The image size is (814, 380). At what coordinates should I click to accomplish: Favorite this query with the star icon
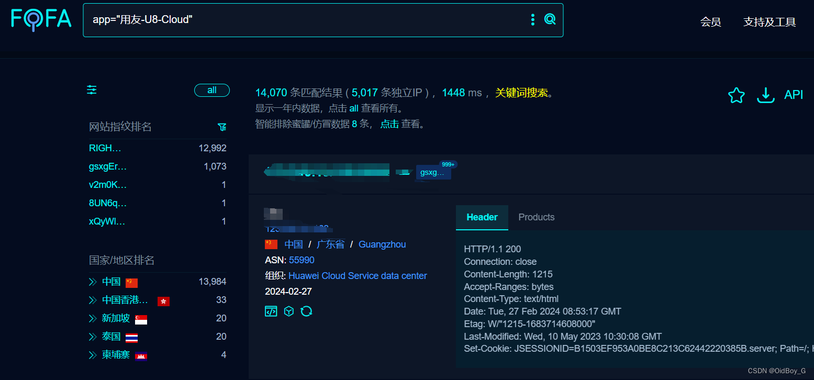[736, 95]
